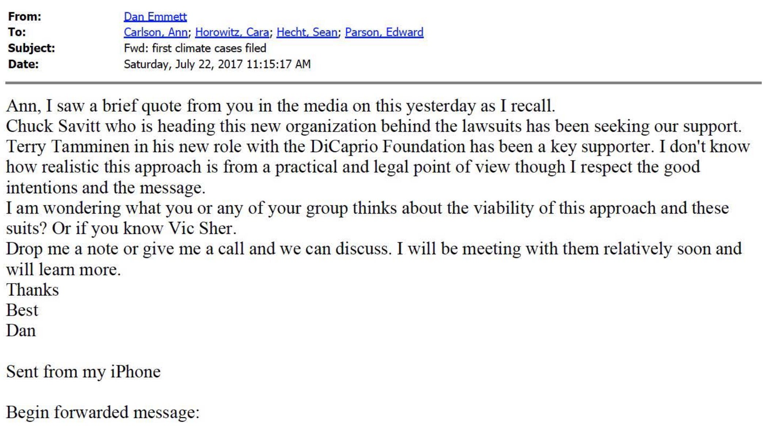Click the Date: header label
The width and height of the screenshot is (767, 437).
click(x=23, y=64)
